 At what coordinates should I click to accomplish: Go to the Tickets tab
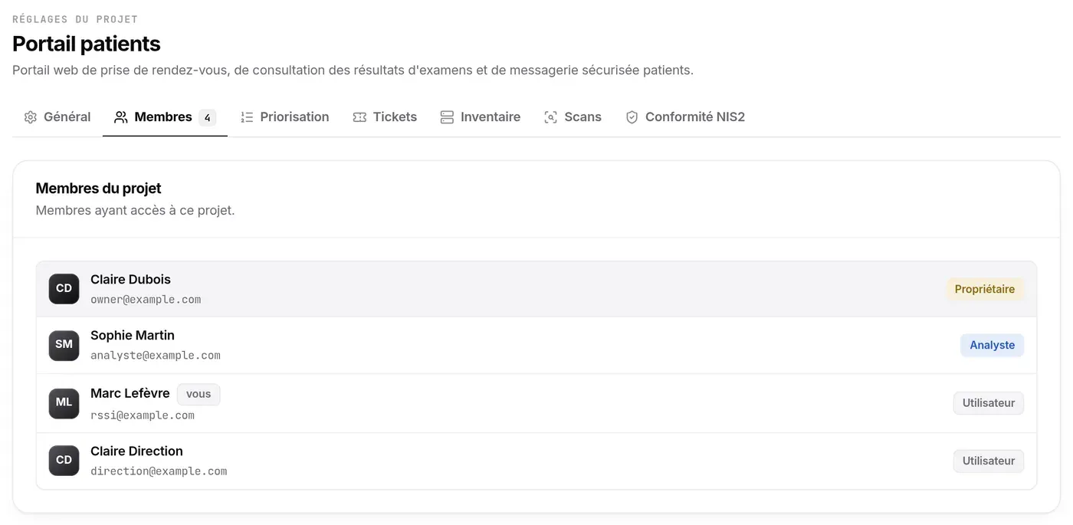[385, 117]
